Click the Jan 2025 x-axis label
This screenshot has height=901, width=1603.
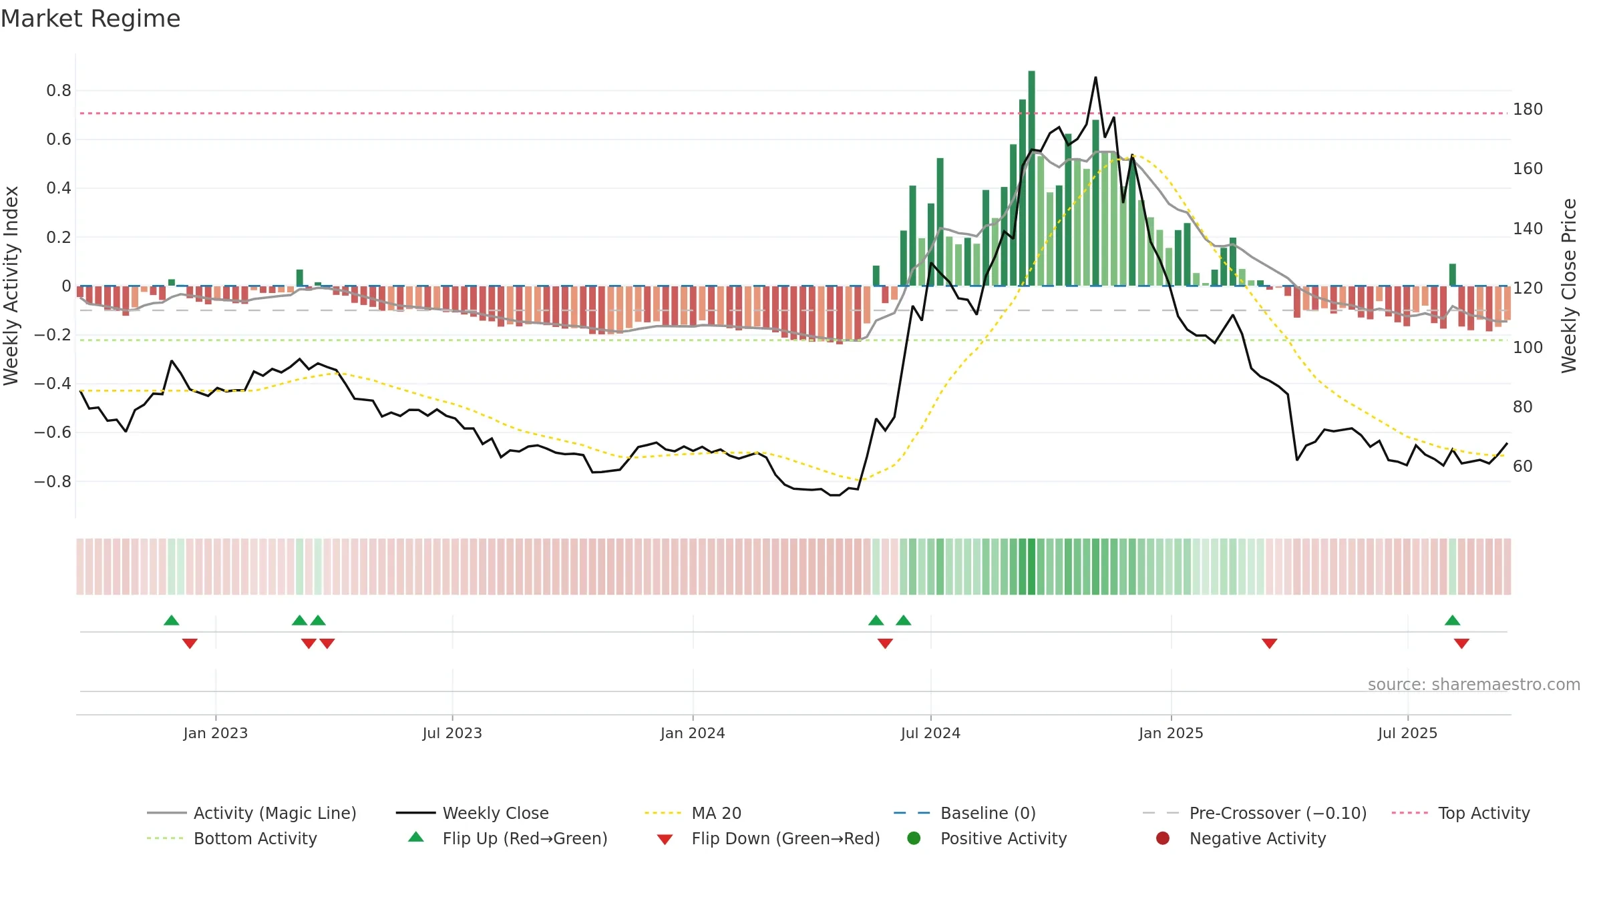1171,733
